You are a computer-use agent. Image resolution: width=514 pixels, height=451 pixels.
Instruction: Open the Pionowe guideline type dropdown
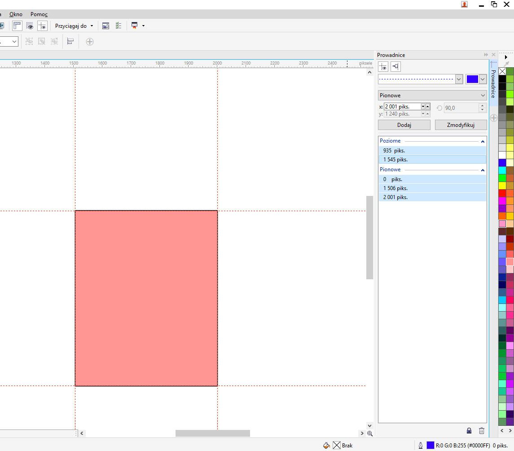(x=432, y=95)
